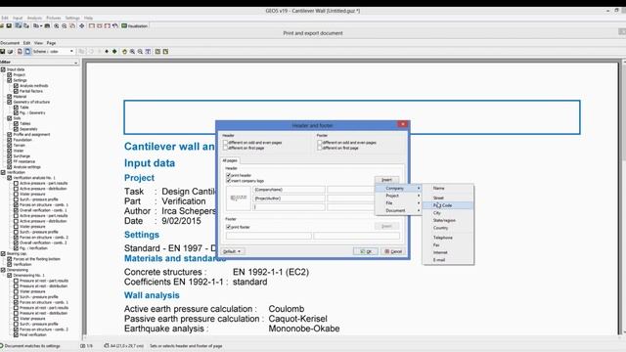The width and height of the screenshot is (626, 352).
Task: Check Header different on odd and even pages
Action: coord(225,143)
